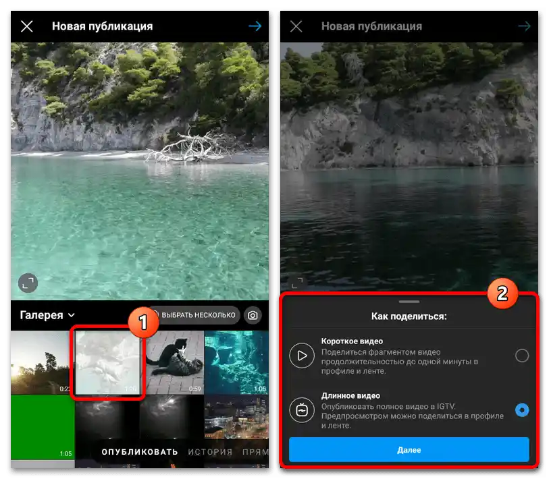This screenshot has height=479, width=549.
Task: Select the green screen video thumbnail
Action: [x=43, y=427]
